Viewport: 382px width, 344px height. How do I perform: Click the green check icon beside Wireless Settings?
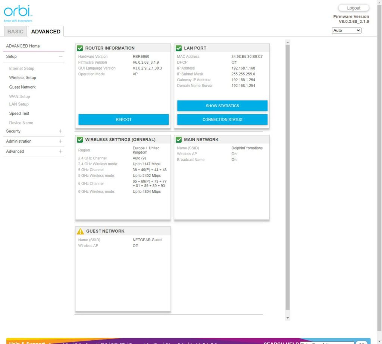pos(80,140)
